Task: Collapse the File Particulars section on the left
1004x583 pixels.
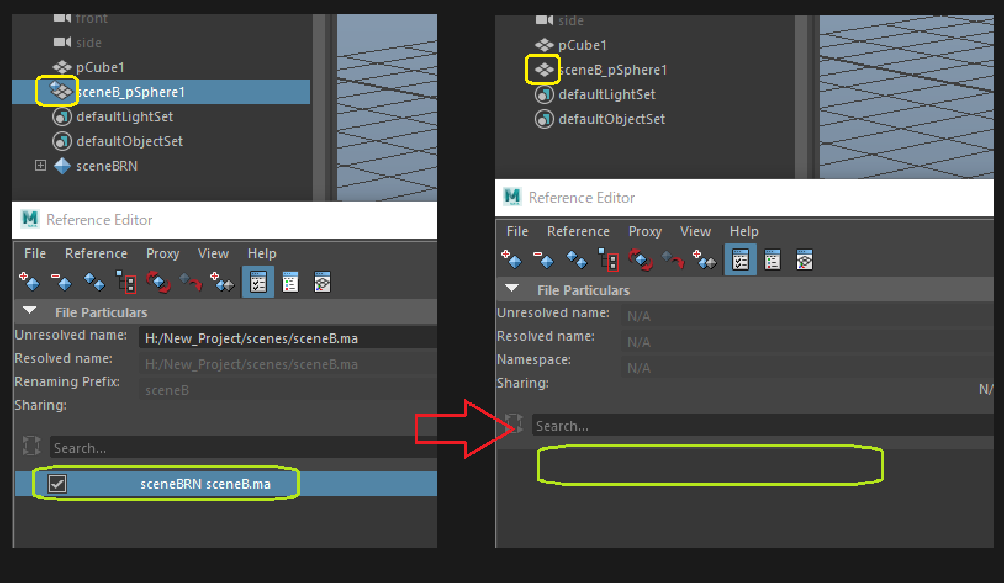Action: [x=30, y=311]
